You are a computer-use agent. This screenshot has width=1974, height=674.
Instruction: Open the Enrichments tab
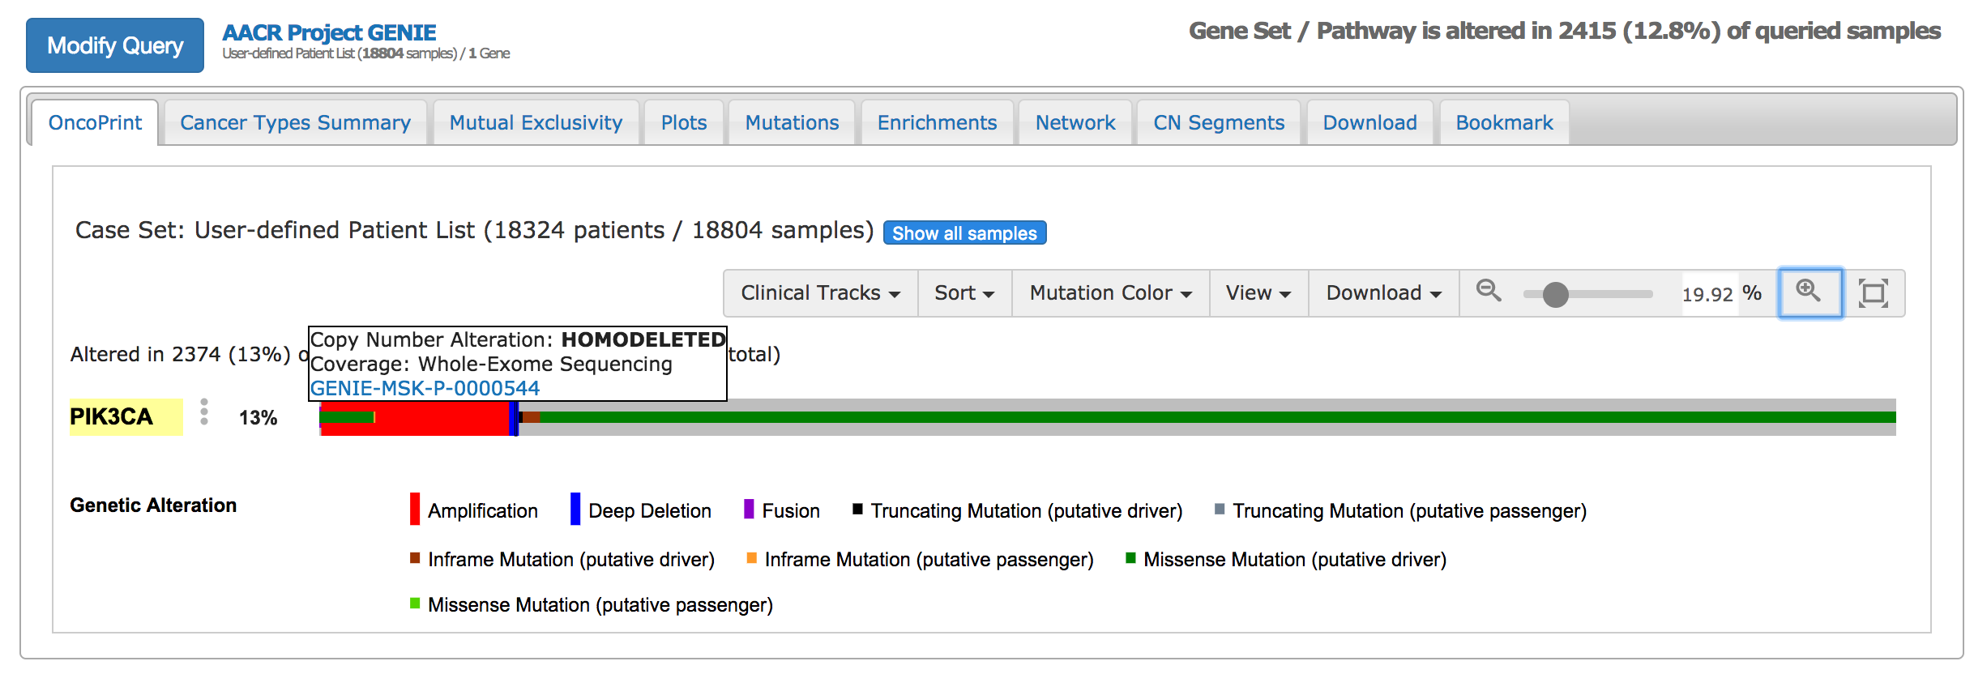click(x=936, y=122)
